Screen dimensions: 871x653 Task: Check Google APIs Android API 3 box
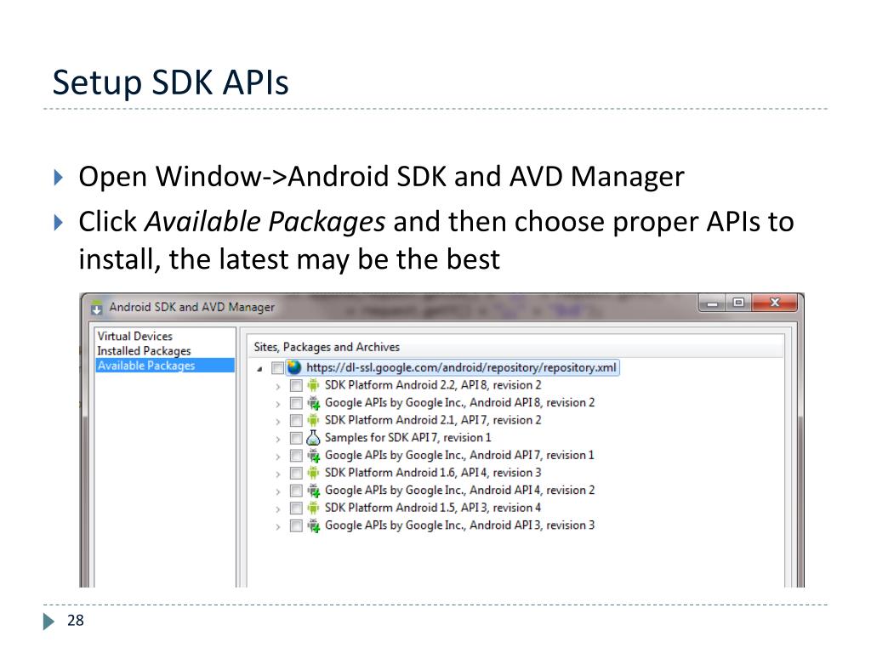[296, 525]
